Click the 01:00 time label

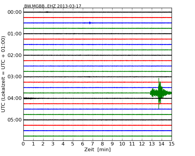pyautogui.click(x=15, y=34)
